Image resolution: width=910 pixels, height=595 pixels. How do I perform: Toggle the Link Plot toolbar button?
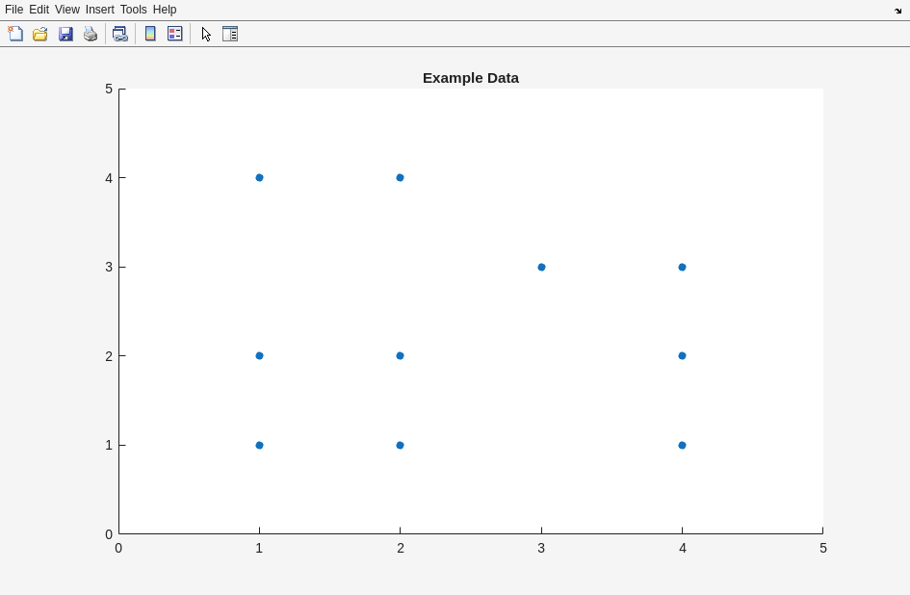119,34
